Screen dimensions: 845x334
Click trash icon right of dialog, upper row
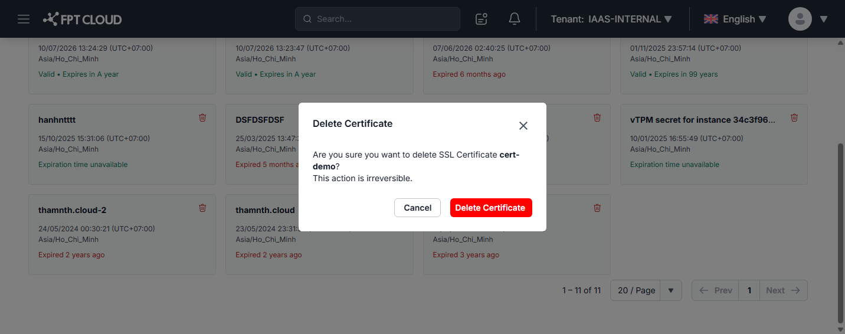pos(597,117)
